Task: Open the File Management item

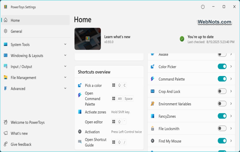Action: (x=35, y=78)
